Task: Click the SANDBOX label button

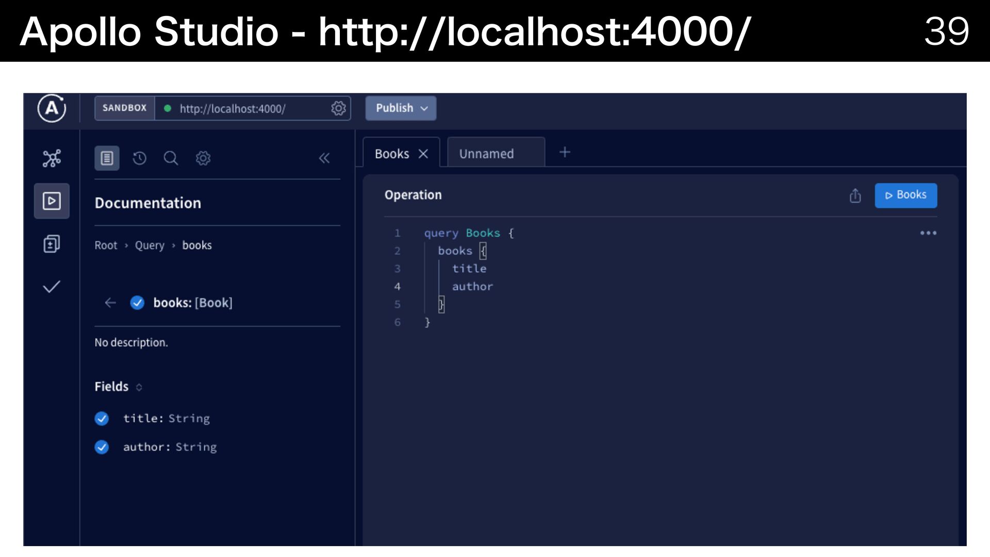Action: (x=125, y=108)
